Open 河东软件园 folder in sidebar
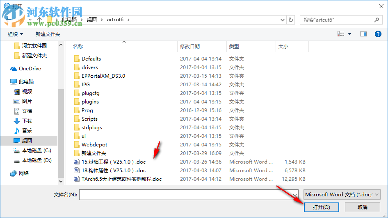Screen dimensions: 388x218 point(31,46)
